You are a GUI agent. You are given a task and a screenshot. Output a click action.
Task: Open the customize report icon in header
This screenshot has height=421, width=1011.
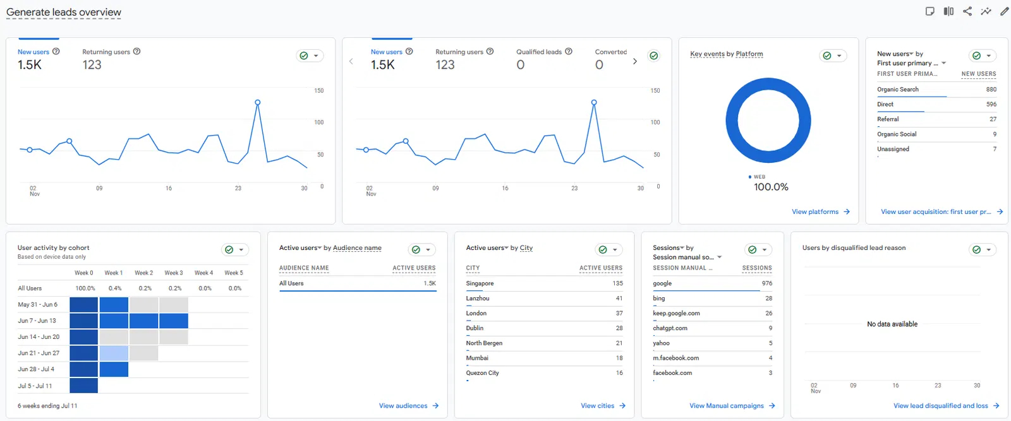point(929,11)
